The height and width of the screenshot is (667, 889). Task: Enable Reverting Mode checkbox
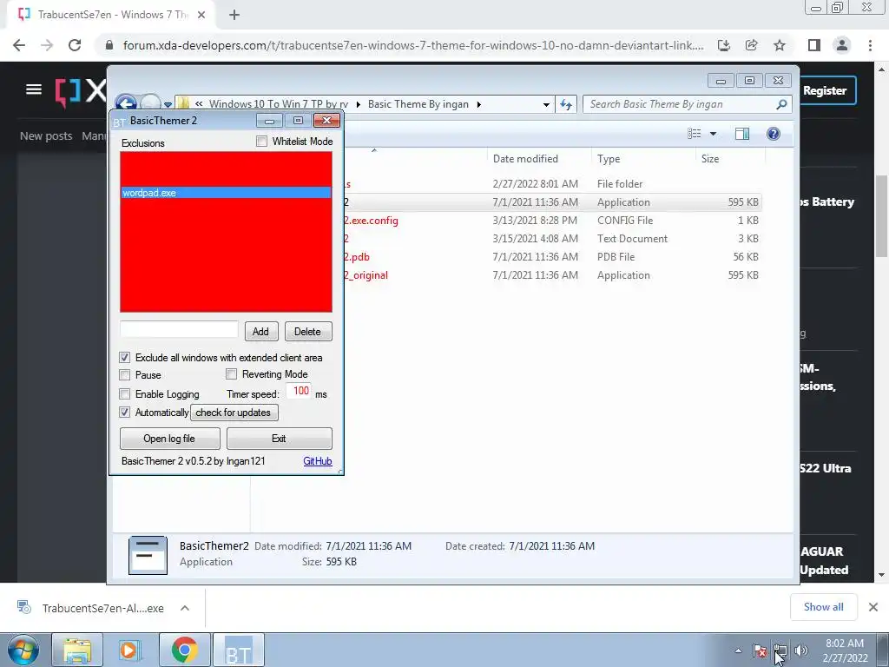[x=231, y=373]
